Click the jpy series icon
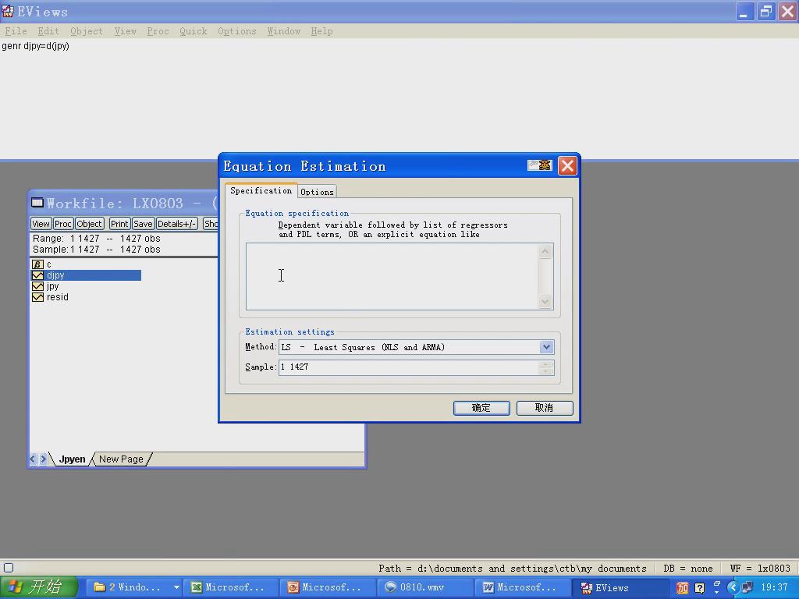The height and width of the screenshot is (599, 799). click(x=37, y=286)
